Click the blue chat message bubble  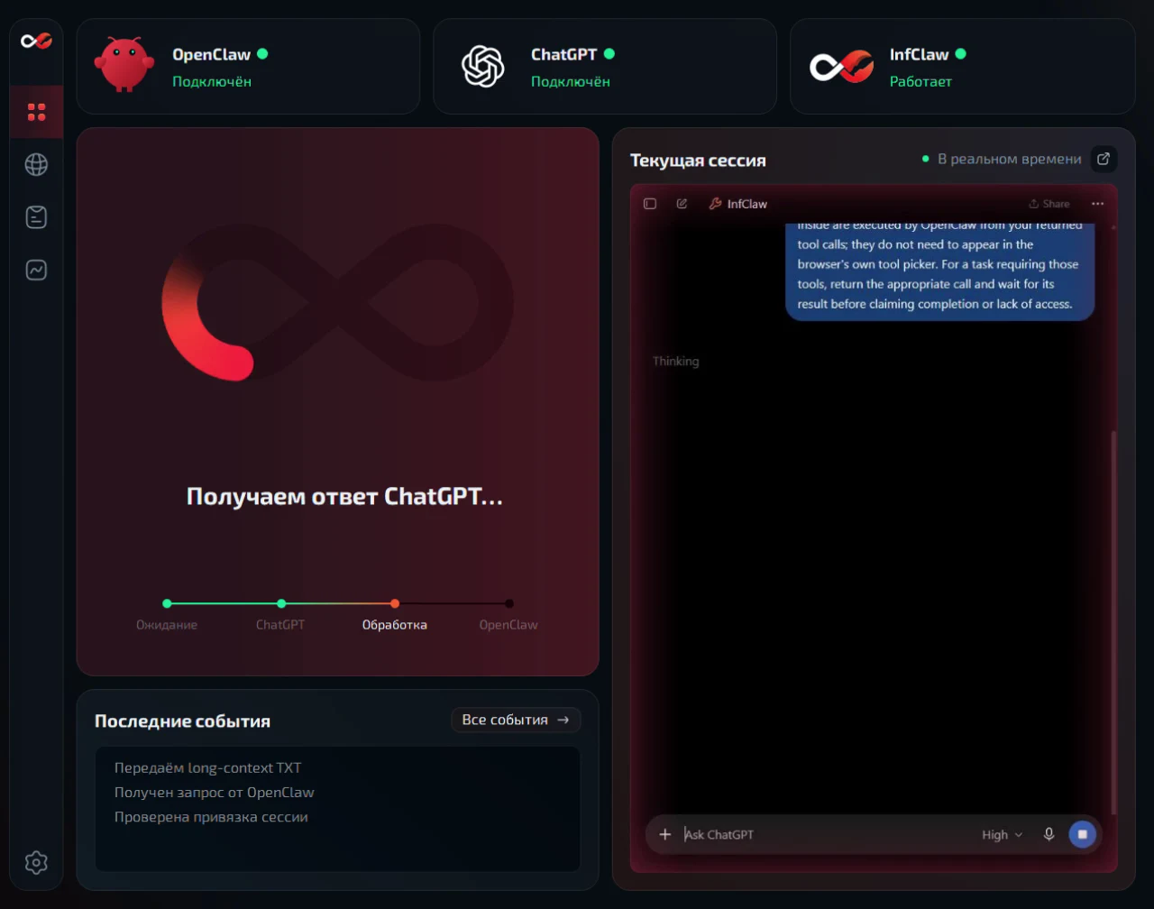939,271
